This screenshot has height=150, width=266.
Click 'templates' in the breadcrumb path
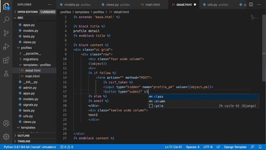(x=82, y=12)
